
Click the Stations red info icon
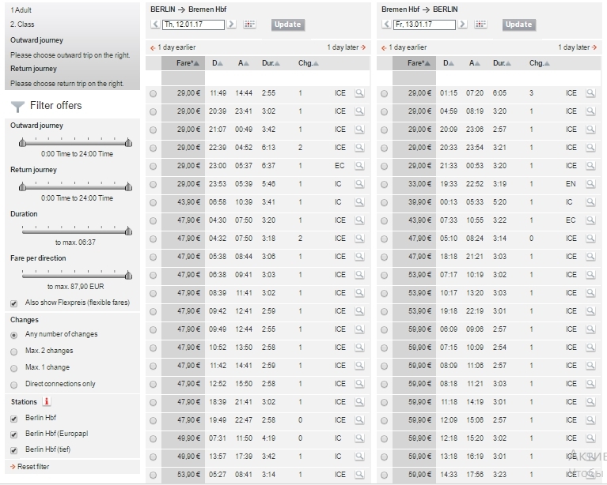click(47, 401)
